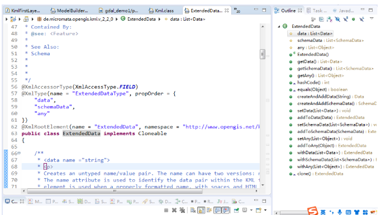Click editor horizontal scrollbar thumb
This screenshot has width=381, height=215.
pyautogui.click(x=115, y=191)
